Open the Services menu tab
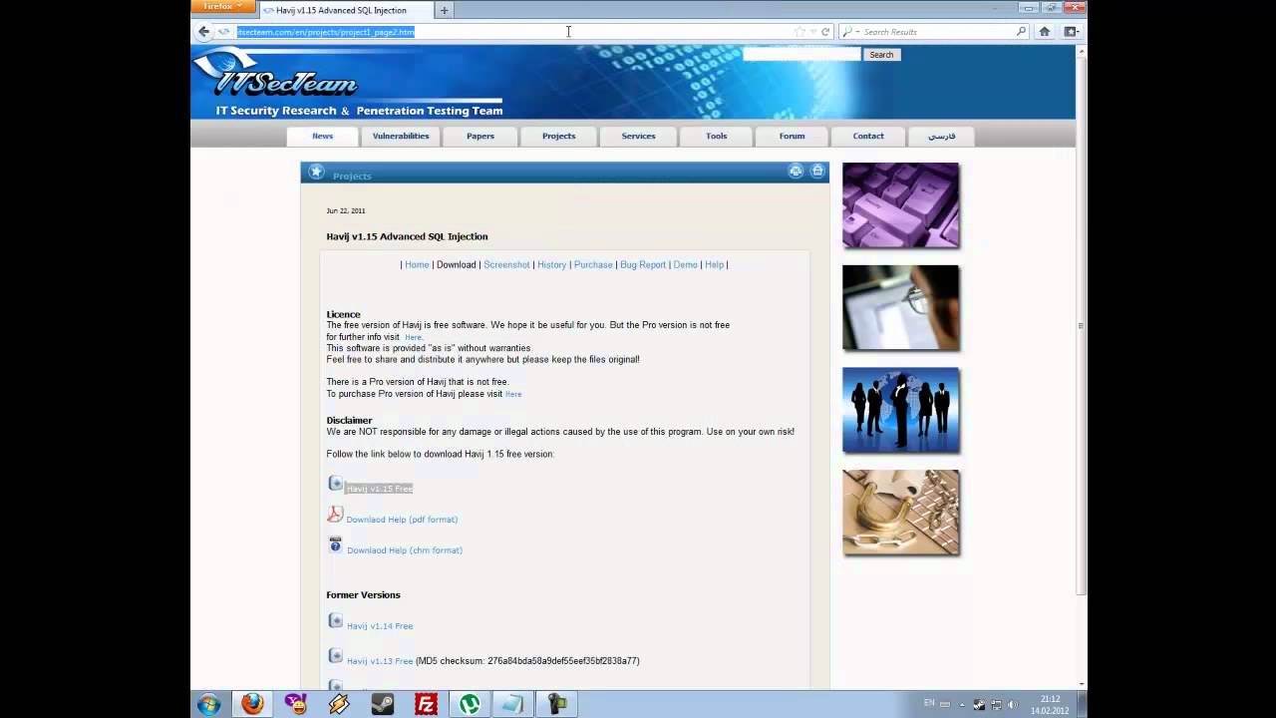 coord(638,136)
